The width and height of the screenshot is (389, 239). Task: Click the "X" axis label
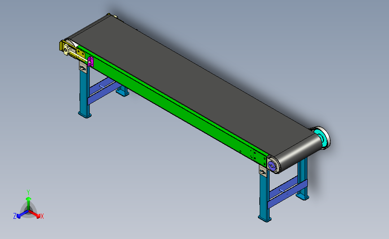pyautogui.click(x=42, y=216)
